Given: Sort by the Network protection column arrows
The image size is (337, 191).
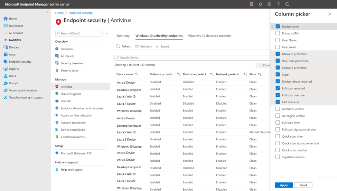Looking at the screenshot, I should pyautogui.click(x=245, y=74).
